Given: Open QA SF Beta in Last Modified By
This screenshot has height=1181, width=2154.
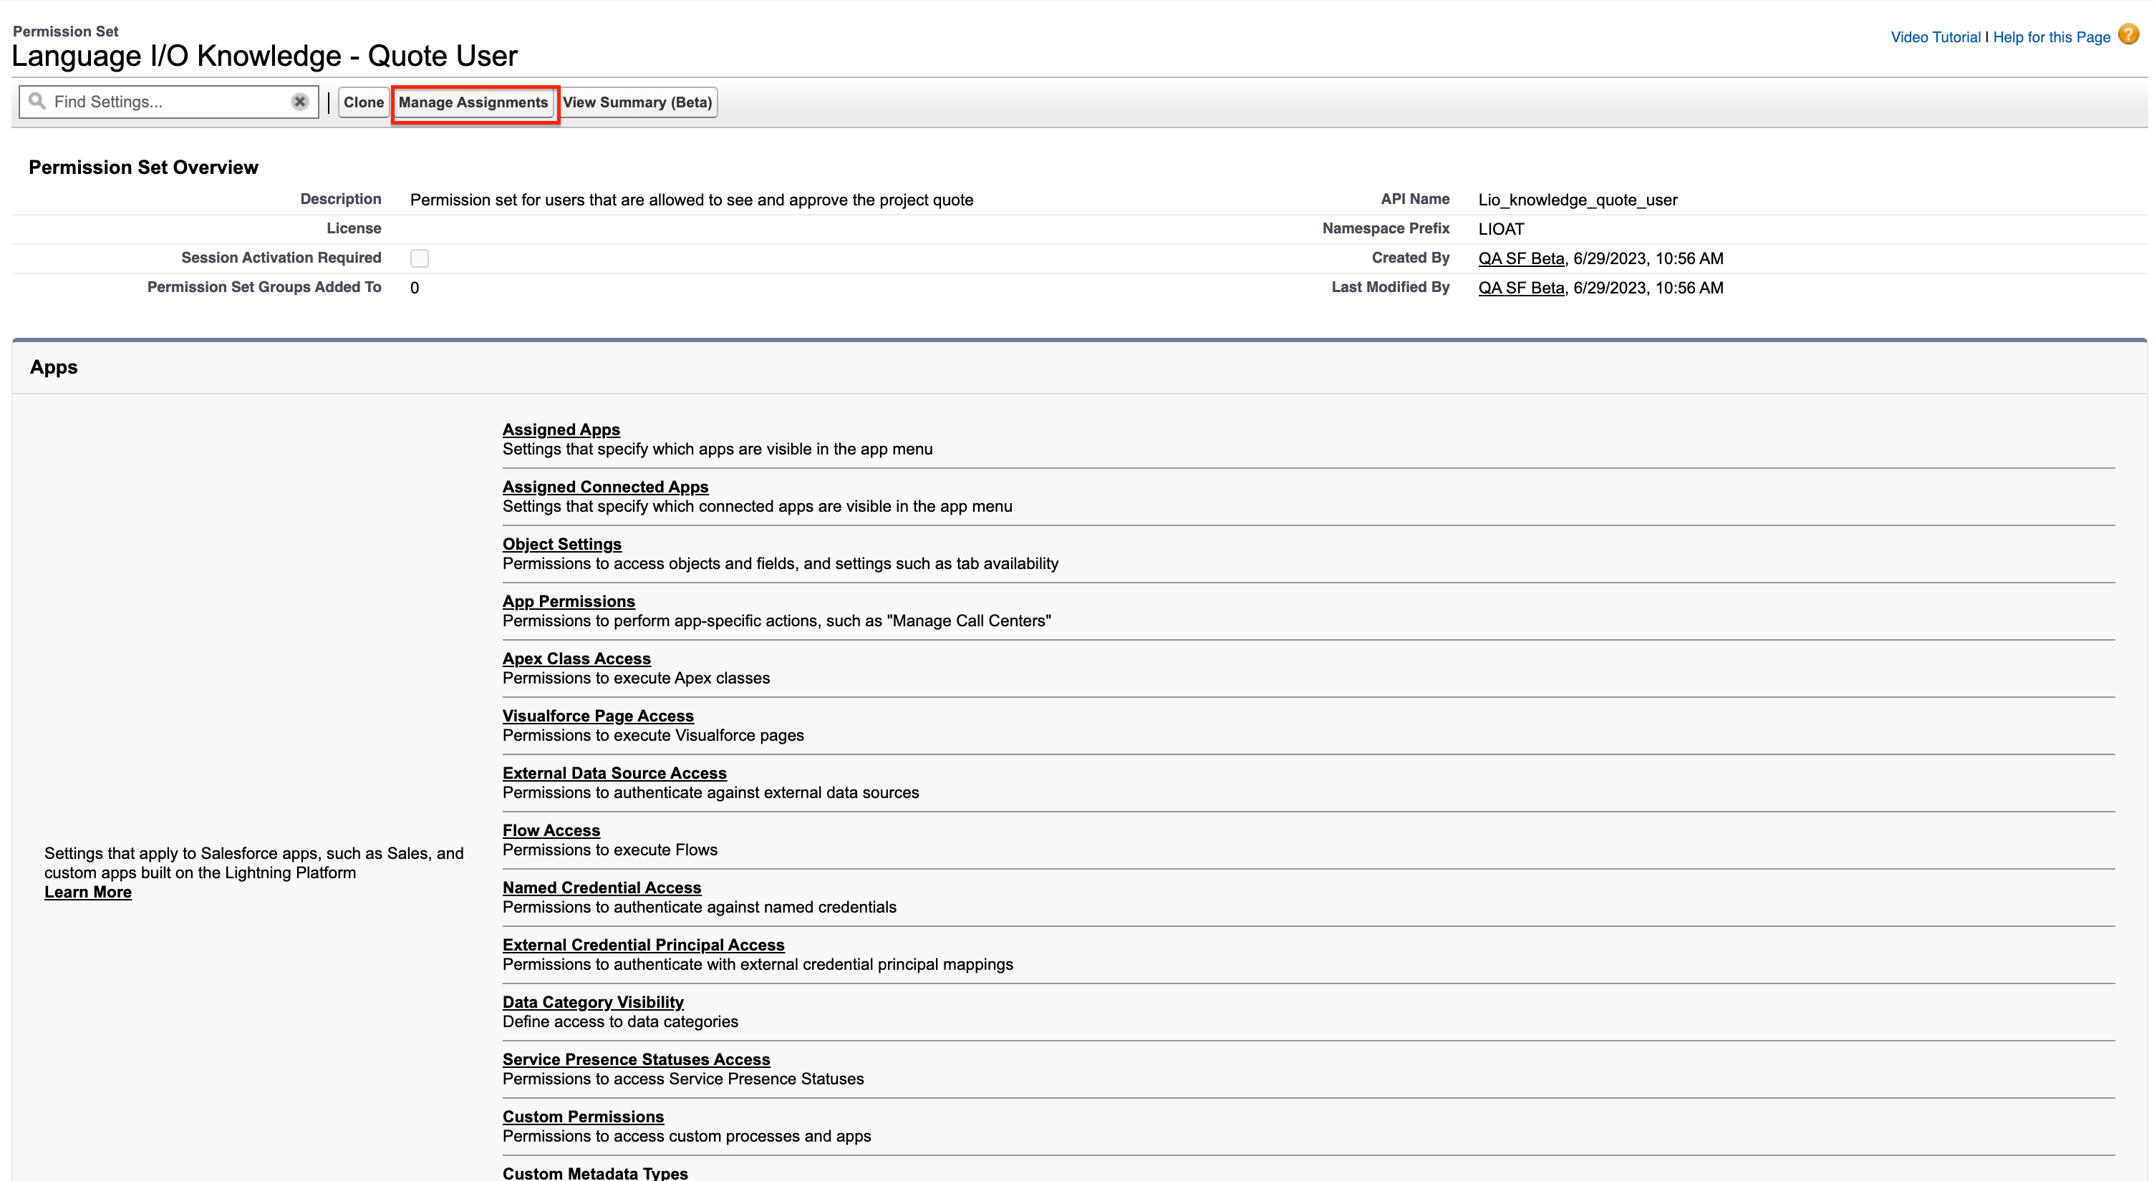Looking at the screenshot, I should coord(1521,288).
